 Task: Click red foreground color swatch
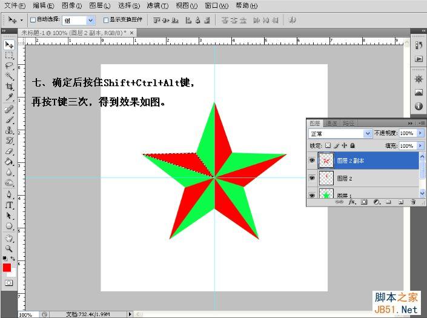[x=7, y=268]
